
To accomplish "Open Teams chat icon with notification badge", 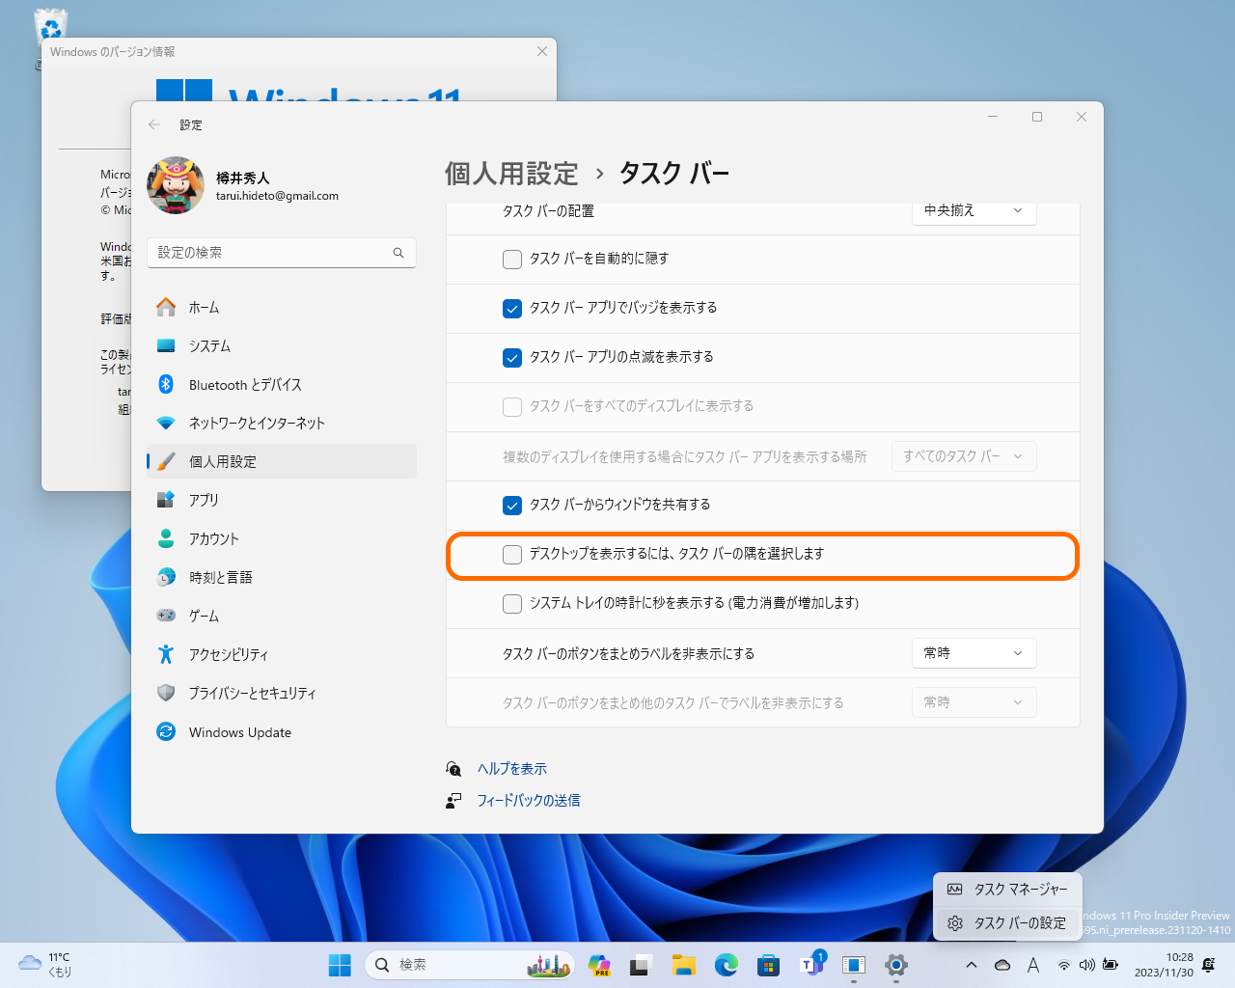I will coord(810,964).
